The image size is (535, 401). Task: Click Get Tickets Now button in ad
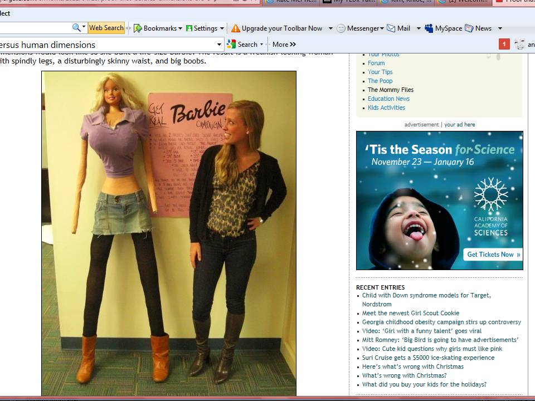493,255
